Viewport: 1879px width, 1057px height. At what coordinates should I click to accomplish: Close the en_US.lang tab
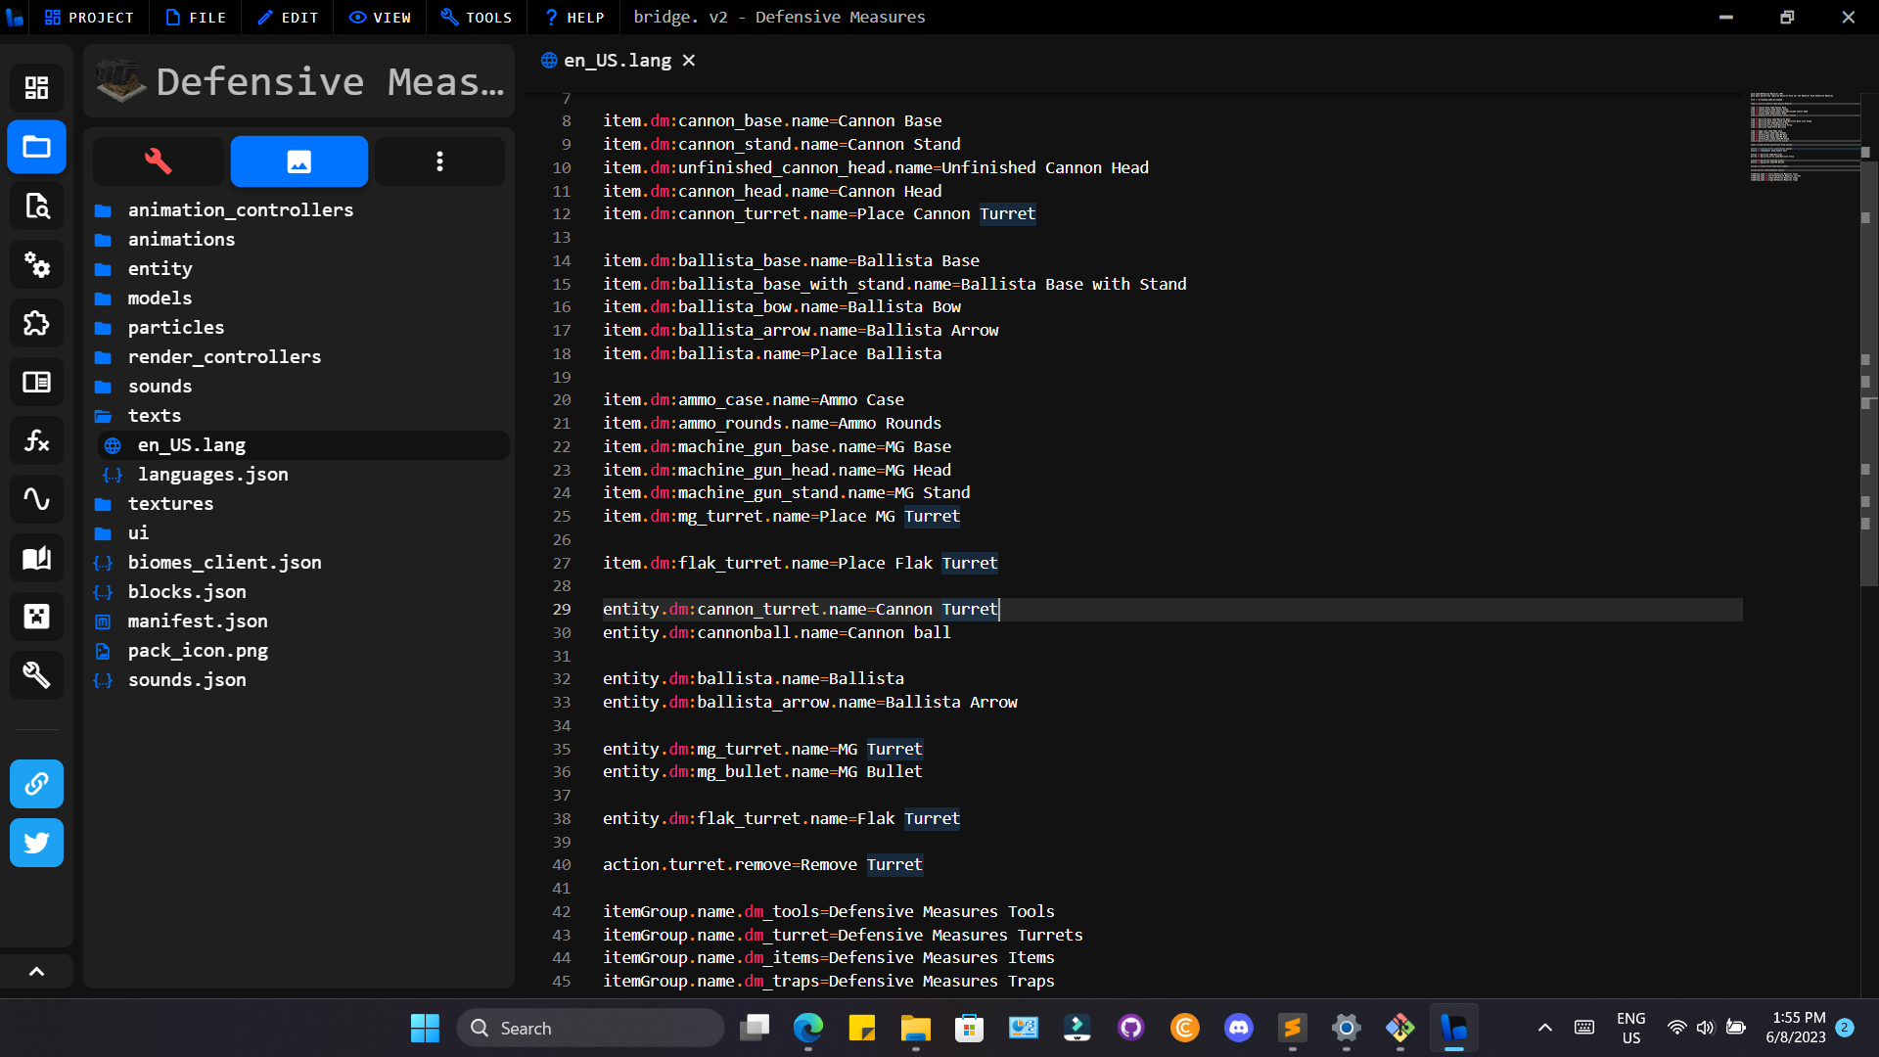point(689,61)
